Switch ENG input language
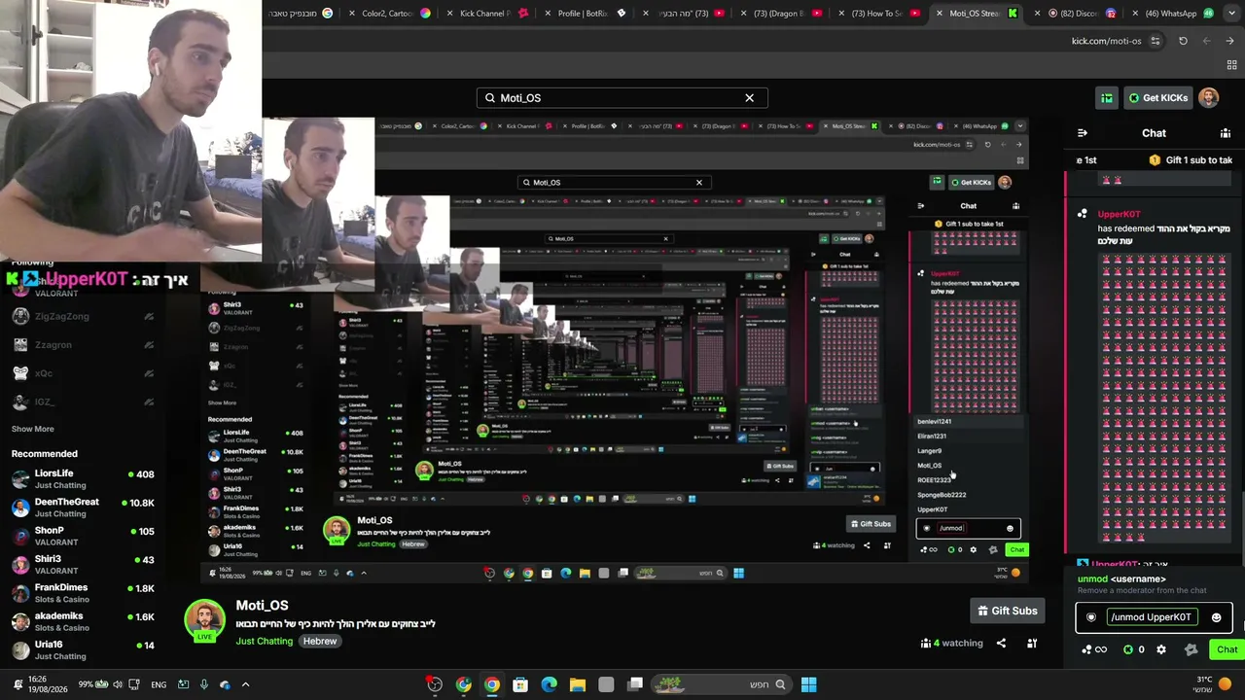Screen dimensions: 1245x700 pos(159,684)
